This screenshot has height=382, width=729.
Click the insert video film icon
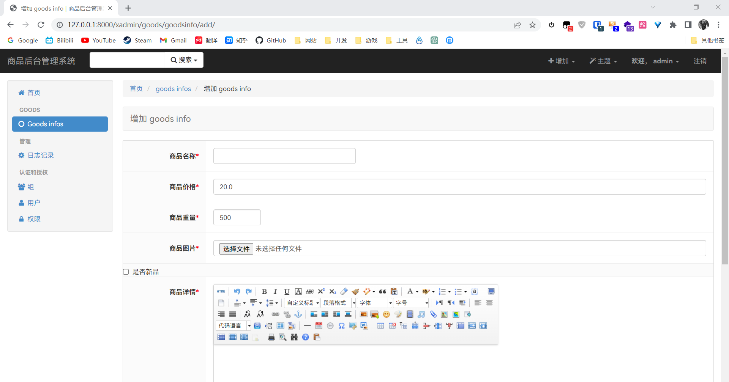[410, 314]
